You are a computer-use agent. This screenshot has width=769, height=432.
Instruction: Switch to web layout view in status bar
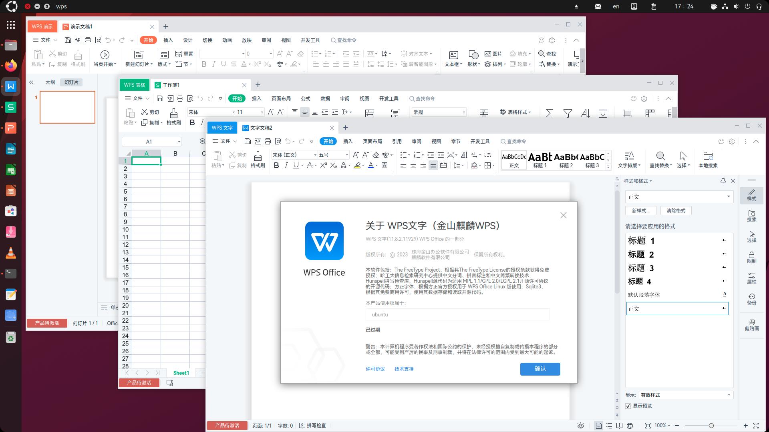(630, 426)
